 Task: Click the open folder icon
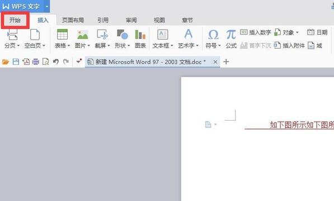point(6,62)
